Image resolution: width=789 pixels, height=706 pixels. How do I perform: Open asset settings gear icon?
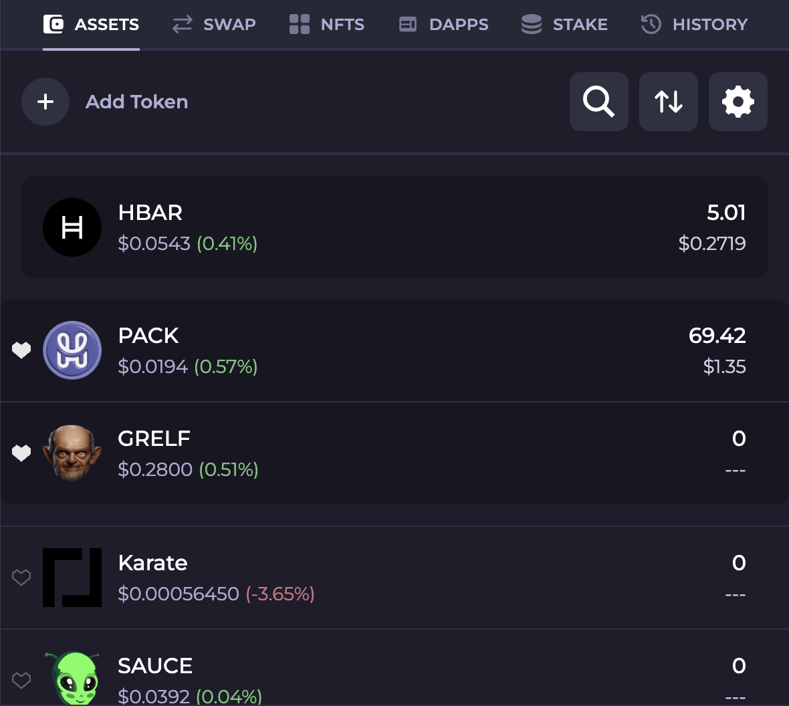(x=738, y=102)
